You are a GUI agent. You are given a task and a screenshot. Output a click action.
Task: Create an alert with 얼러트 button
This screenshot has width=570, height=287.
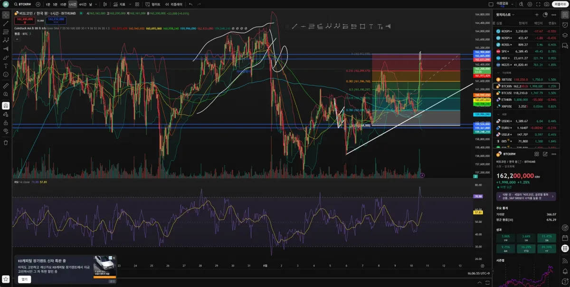(153, 4)
